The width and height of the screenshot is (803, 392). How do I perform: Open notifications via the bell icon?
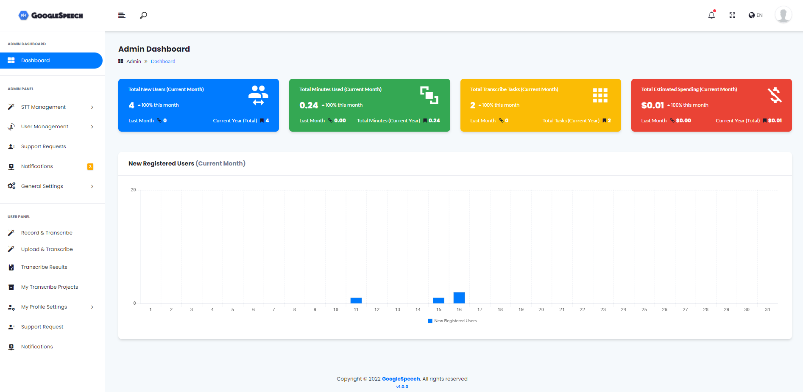(x=711, y=15)
